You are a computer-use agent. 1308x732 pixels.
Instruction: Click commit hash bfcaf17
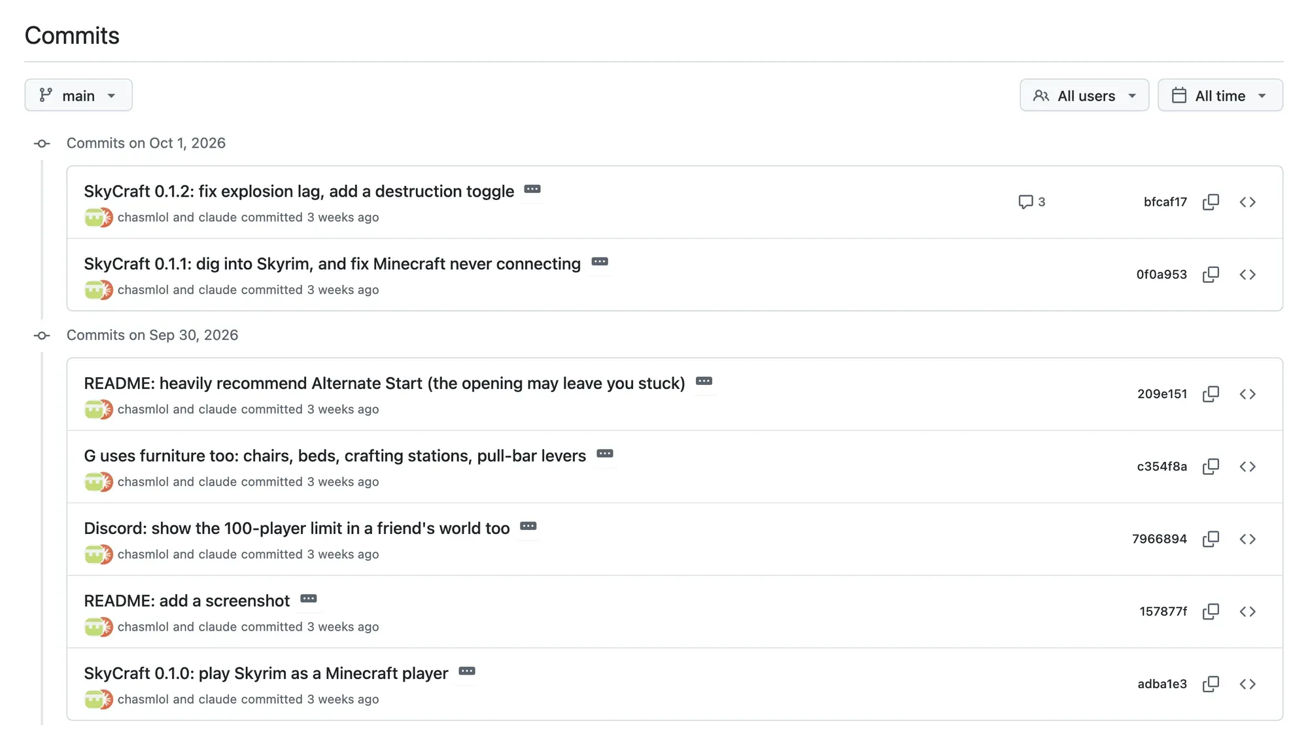coord(1165,202)
